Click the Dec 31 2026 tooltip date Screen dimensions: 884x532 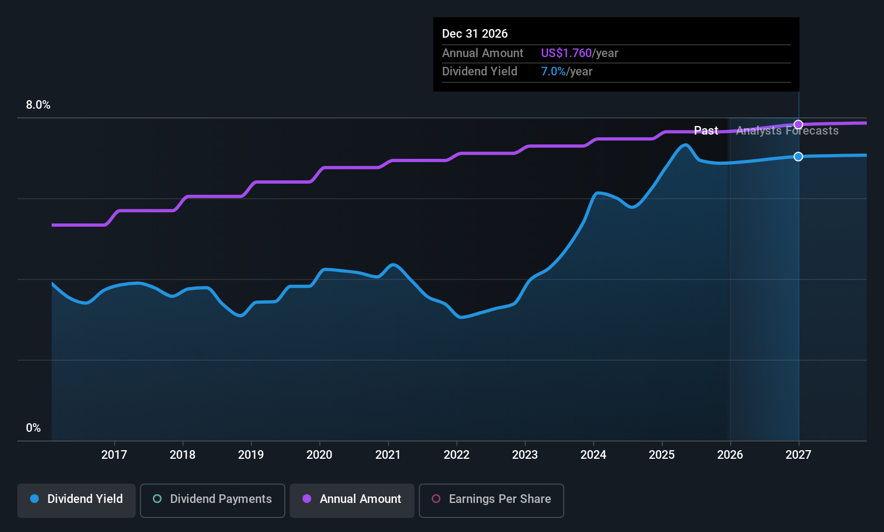point(475,34)
